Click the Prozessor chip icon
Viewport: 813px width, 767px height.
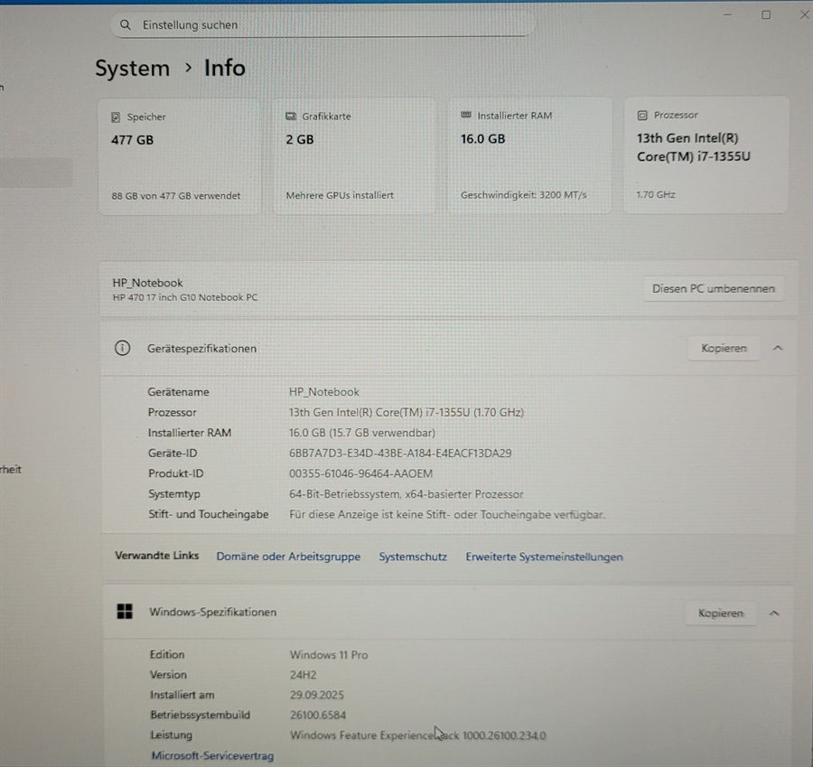point(642,115)
